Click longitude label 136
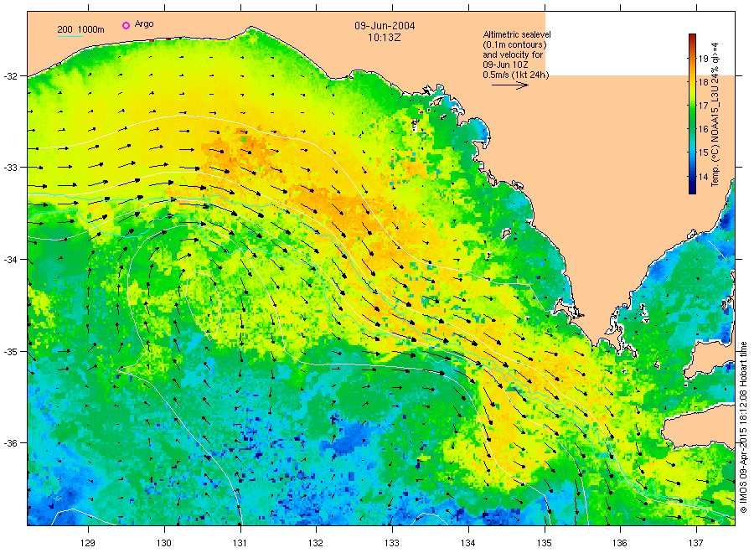The width and height of the screenshot is (754, 553). (620, 544)
